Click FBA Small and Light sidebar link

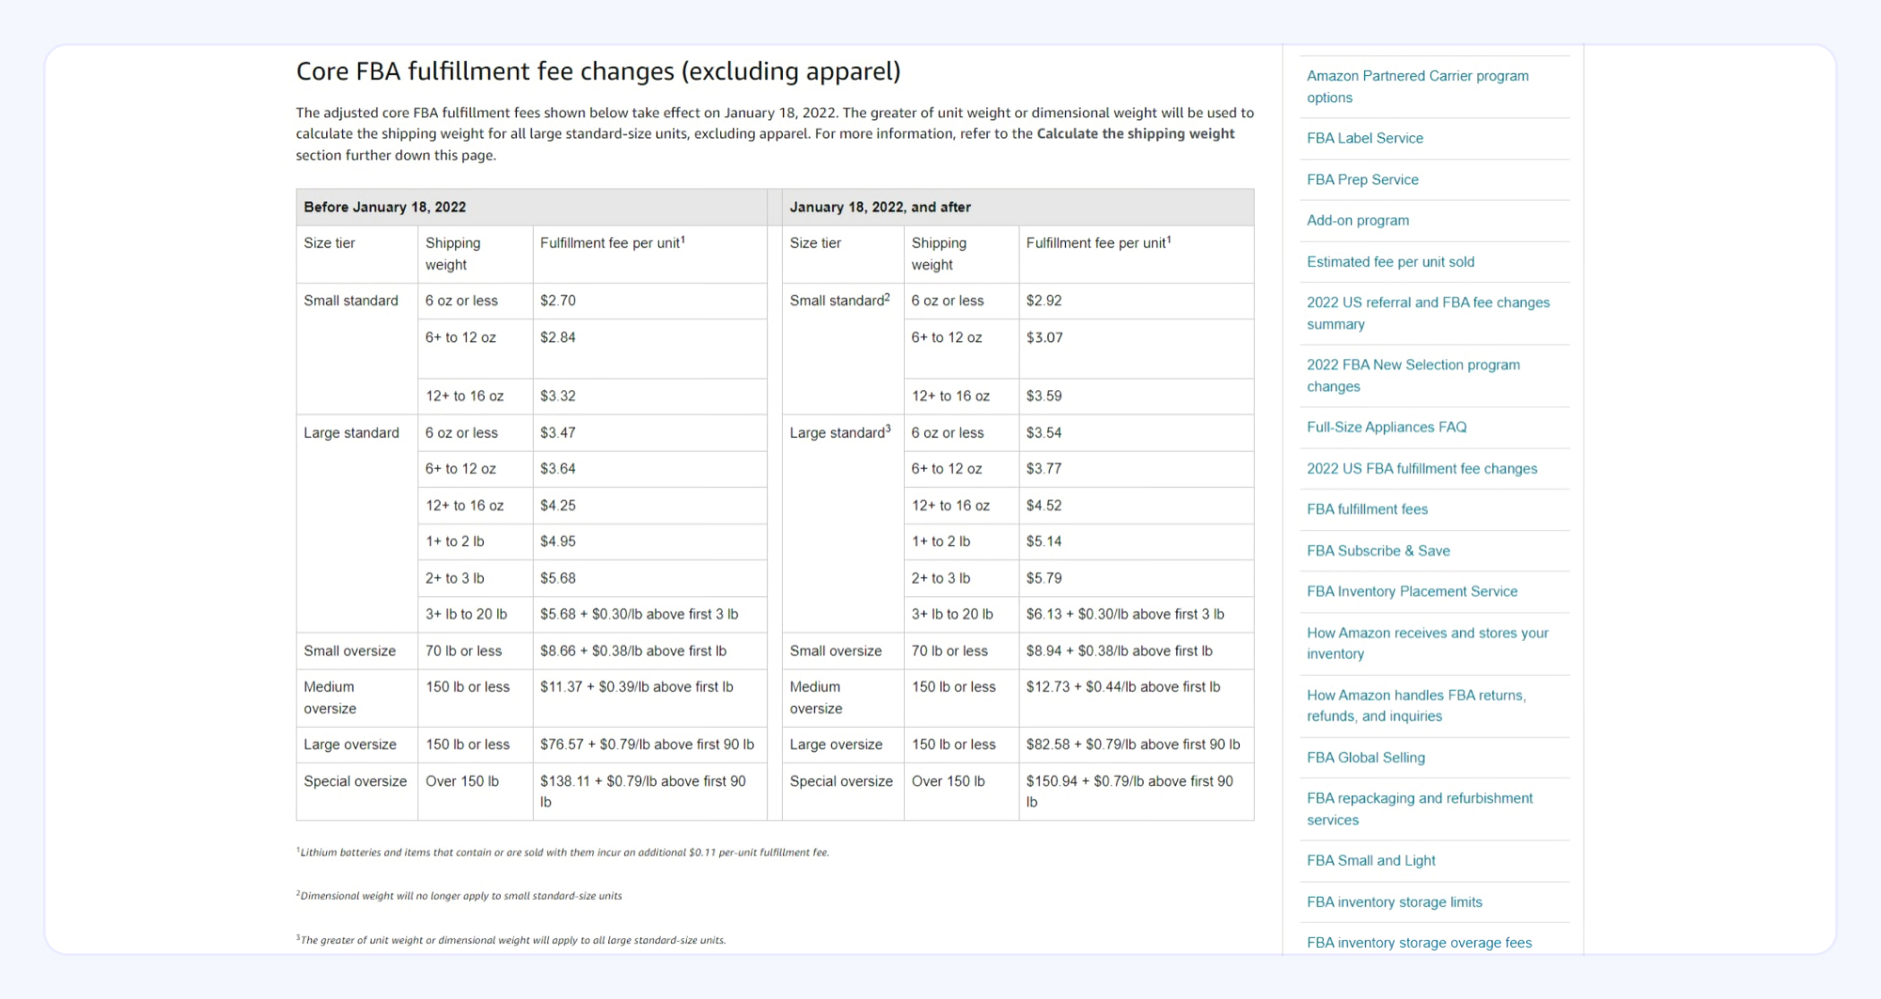1369,860
